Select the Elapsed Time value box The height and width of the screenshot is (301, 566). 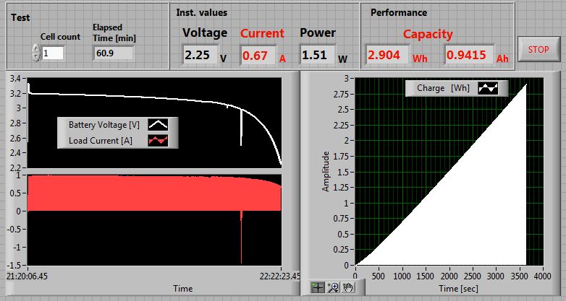(114, 53)
